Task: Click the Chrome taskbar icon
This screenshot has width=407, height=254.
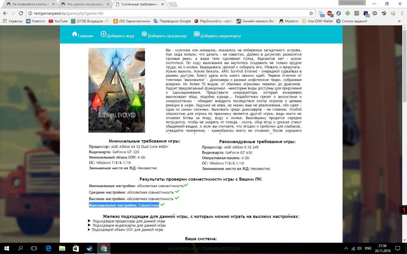Action: pyautogui.click(x=104, y=248)
